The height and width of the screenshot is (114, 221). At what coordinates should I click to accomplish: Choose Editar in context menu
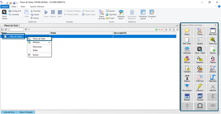coord(39,50)
